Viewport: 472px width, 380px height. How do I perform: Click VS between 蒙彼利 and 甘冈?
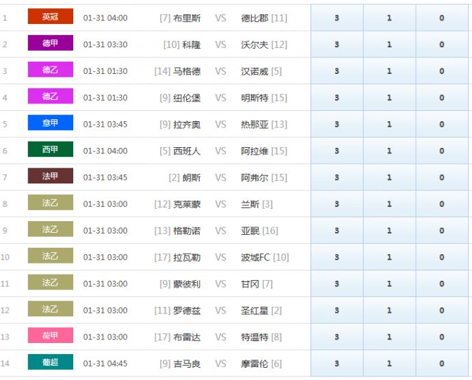pyautogui.click(x=220, y=283)
